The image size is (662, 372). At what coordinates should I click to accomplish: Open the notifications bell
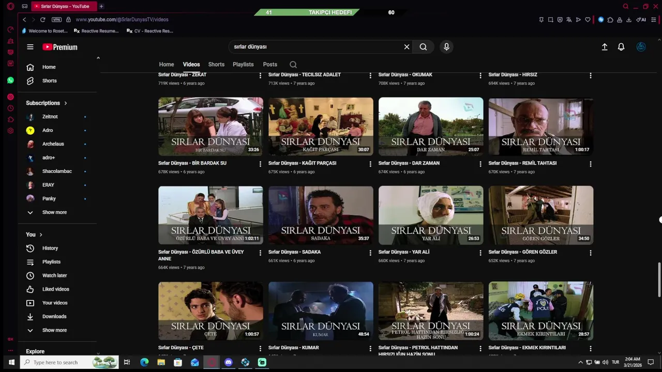[x=621, y=47]
